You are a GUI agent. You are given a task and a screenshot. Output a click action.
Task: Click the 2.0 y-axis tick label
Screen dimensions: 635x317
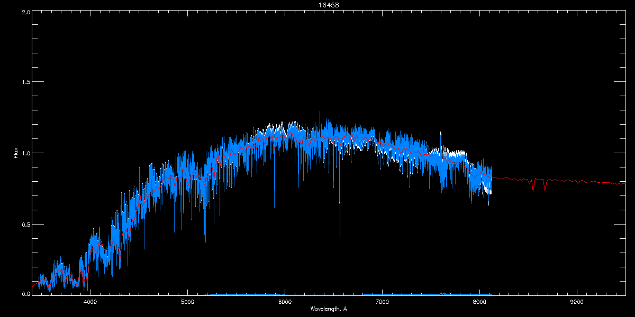point(25,12)
